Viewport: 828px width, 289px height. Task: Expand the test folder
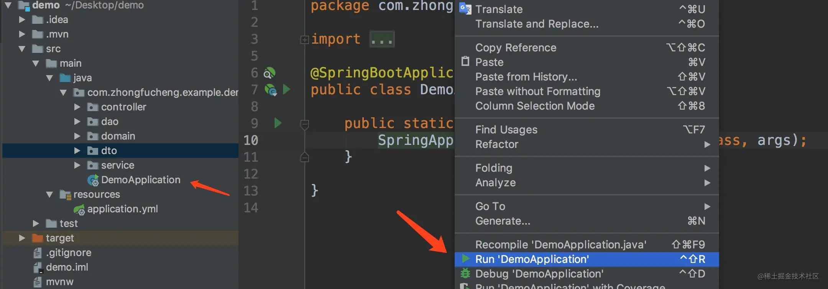(36, 223)
